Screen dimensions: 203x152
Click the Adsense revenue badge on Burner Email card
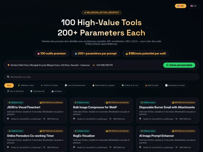183,102
